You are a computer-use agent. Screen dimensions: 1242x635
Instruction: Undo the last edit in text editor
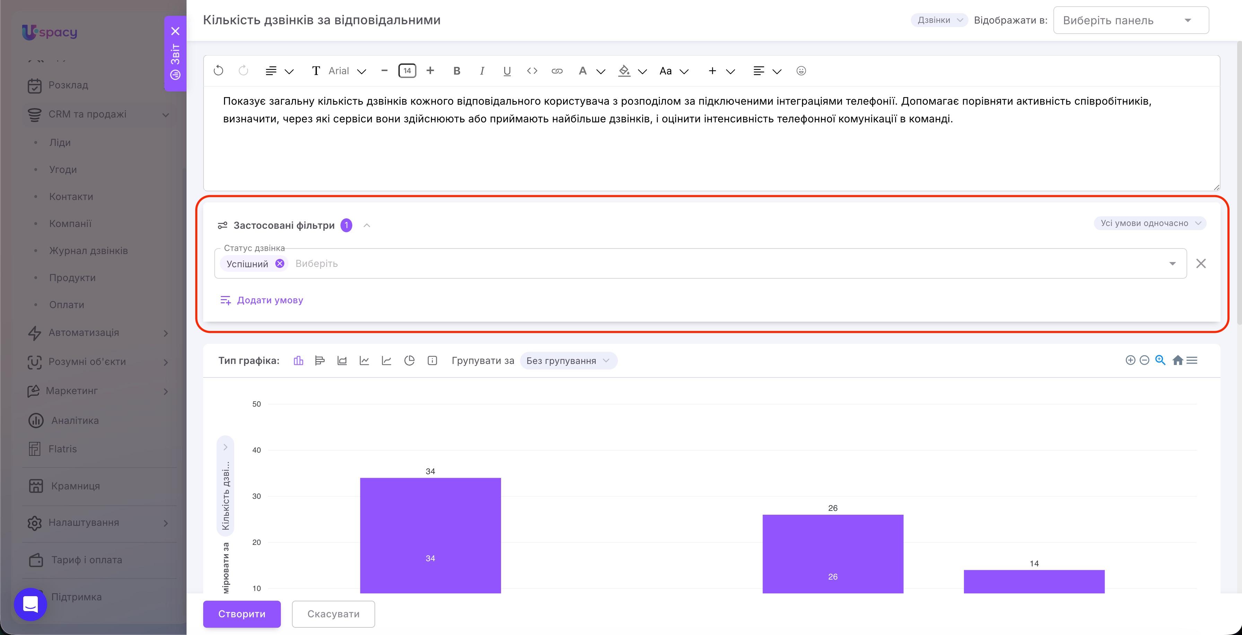tap(218, 71)
